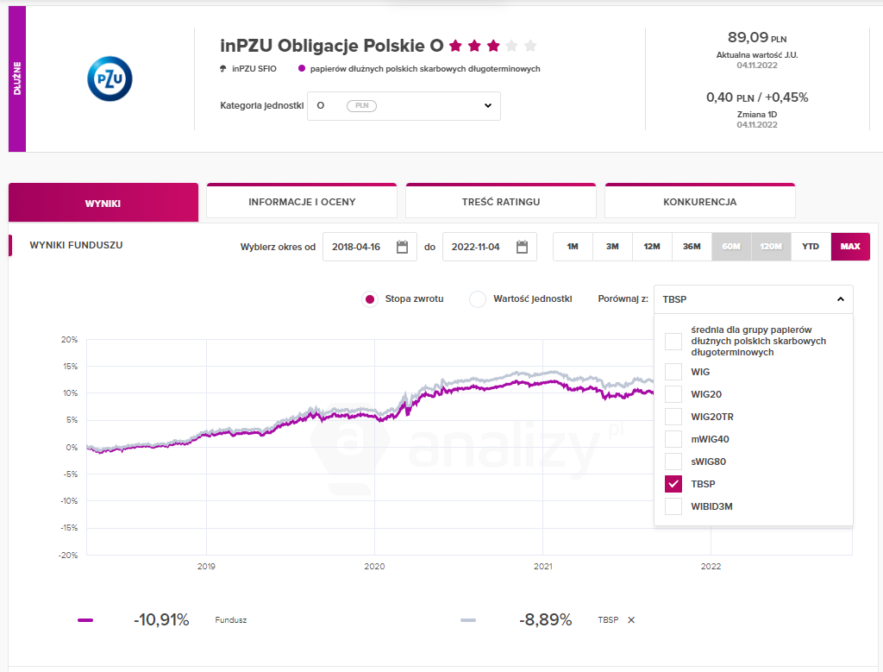Click the daily change 0,40 PLN / +0,45%

[x=757, y=97]
